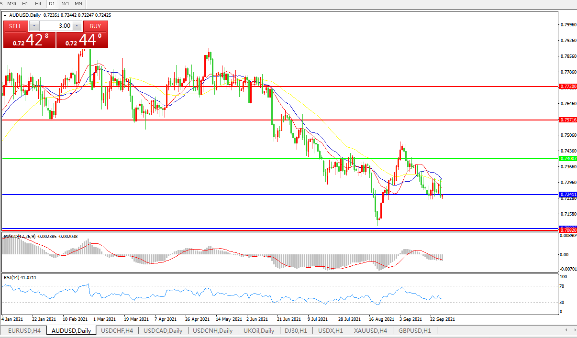577x338 pixels.
Task: Decrease lot volume with down arrow
Action: (x=33, y=26)
